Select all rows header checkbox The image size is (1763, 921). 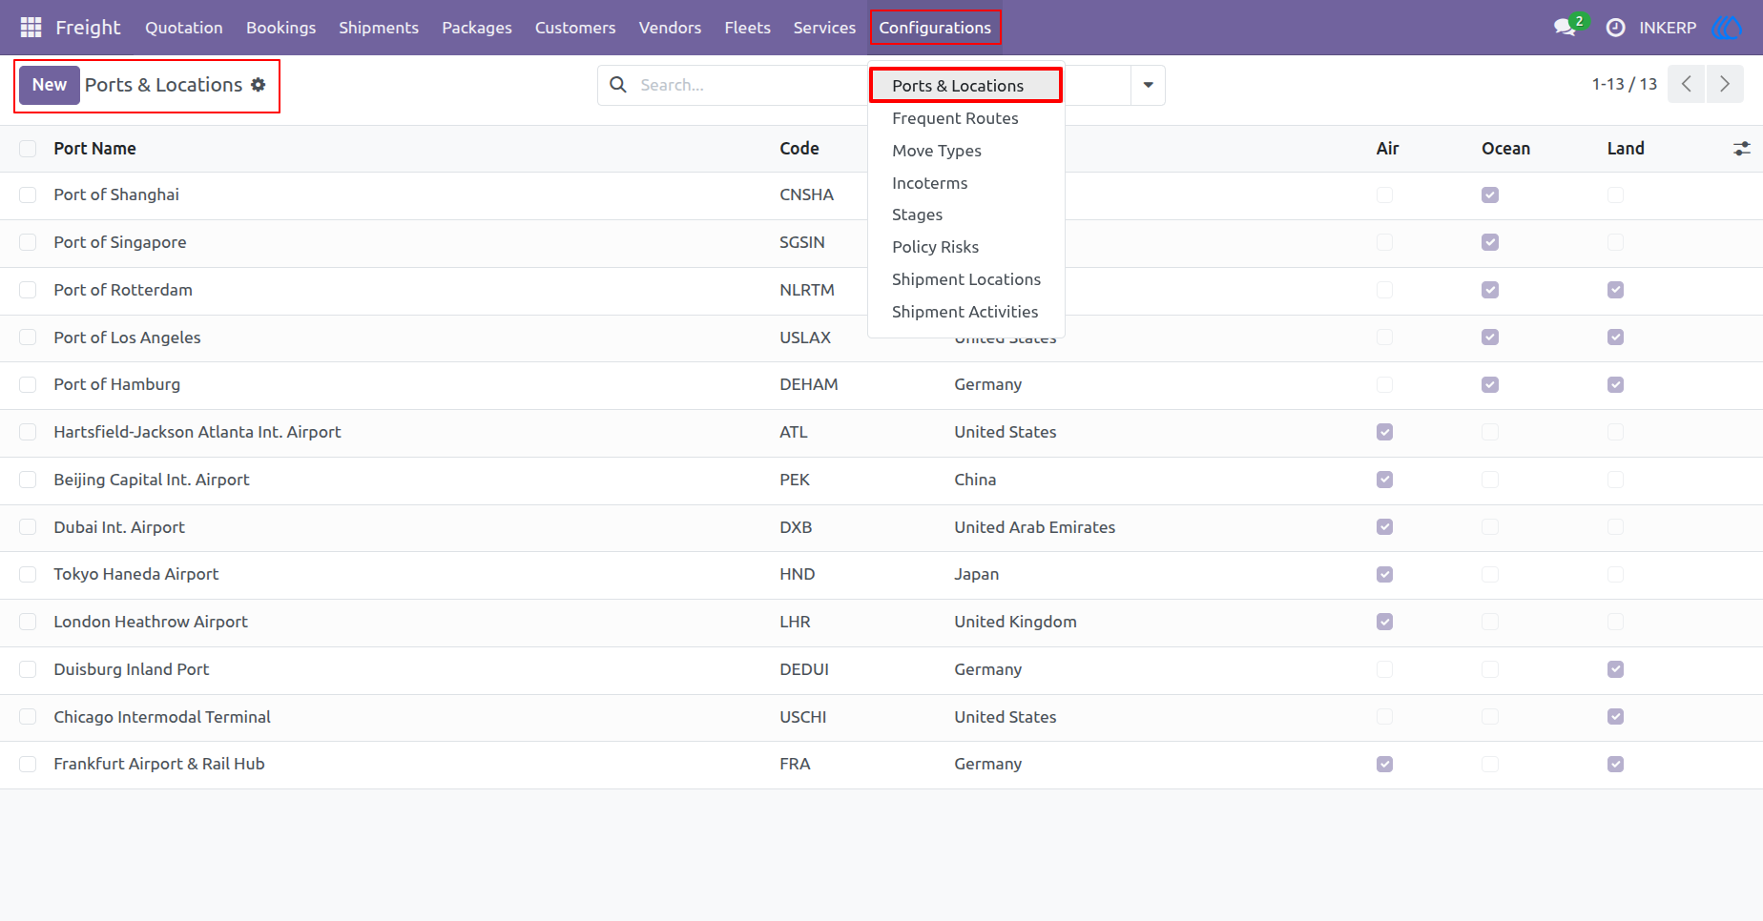pos(28,149)
